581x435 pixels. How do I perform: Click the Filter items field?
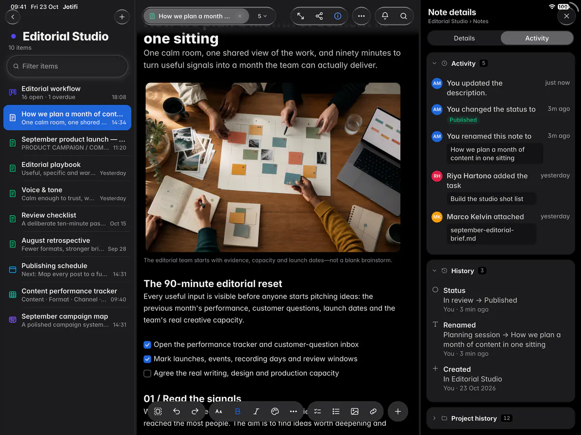[x=67, y=66]
